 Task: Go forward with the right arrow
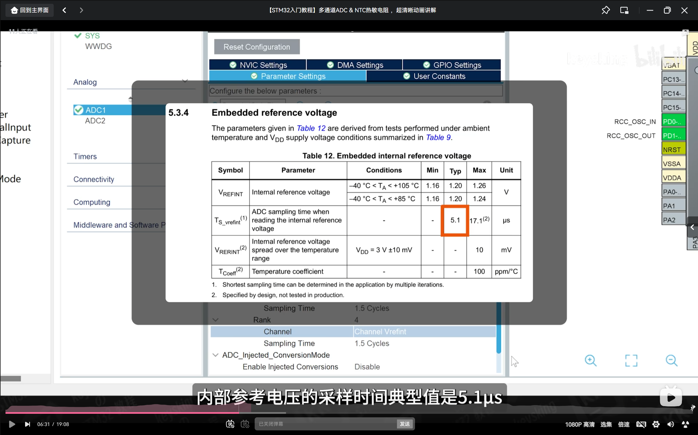(x=81, y=10)
